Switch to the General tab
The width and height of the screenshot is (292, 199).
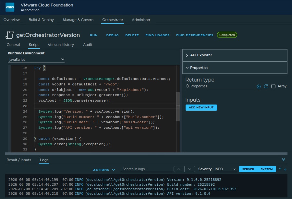click(13, 45)
